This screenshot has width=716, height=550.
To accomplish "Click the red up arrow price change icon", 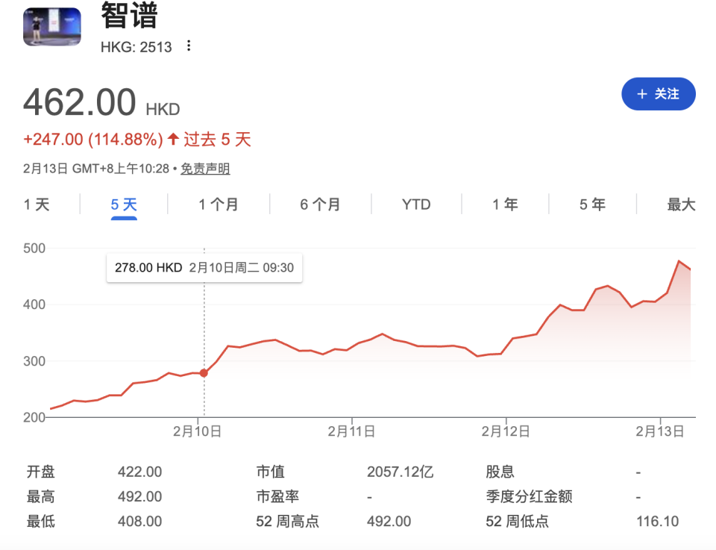I will (173, 139).
